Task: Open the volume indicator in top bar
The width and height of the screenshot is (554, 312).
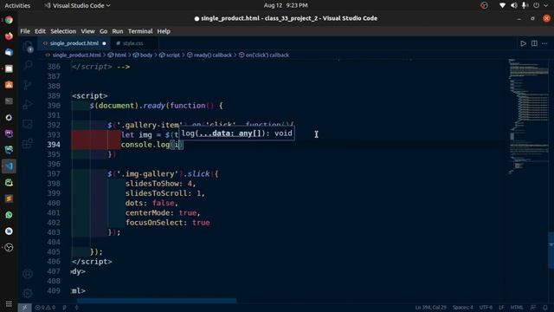Action: pos(513,5)
